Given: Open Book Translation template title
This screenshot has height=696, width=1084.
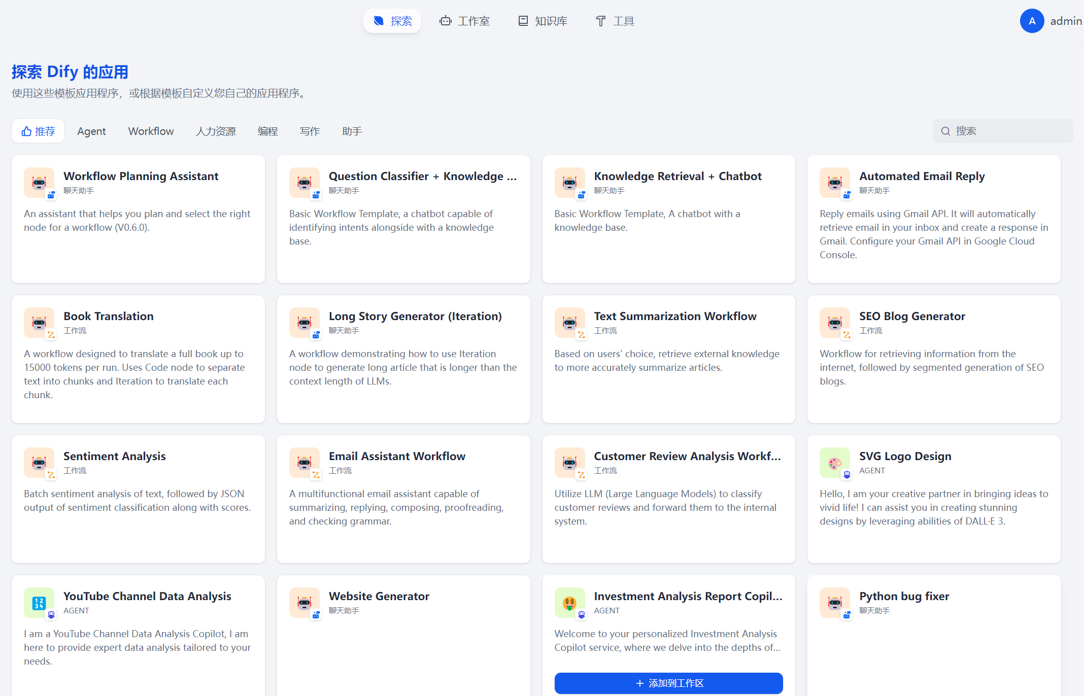Looking at the screenshot, I should click(x=109, y=316).
